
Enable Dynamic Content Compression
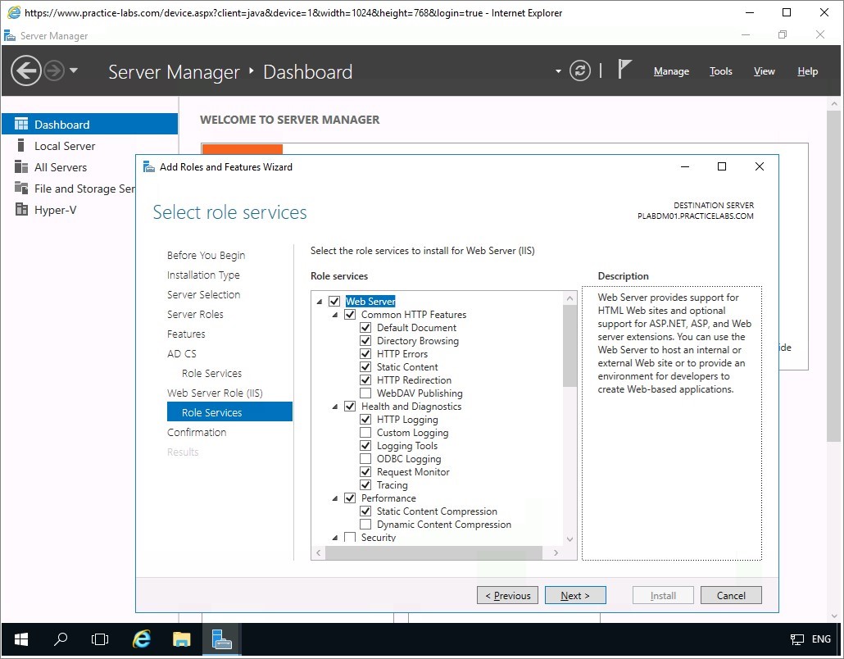point(365,525)
